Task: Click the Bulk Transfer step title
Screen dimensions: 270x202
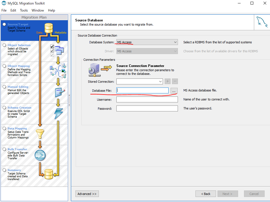Action: tap(18, 149)
